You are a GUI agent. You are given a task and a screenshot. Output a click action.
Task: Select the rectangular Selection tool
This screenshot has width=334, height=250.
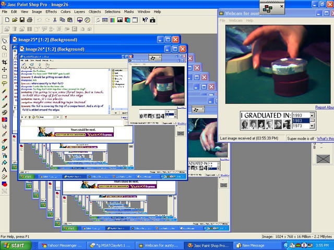tap(4, 77)
